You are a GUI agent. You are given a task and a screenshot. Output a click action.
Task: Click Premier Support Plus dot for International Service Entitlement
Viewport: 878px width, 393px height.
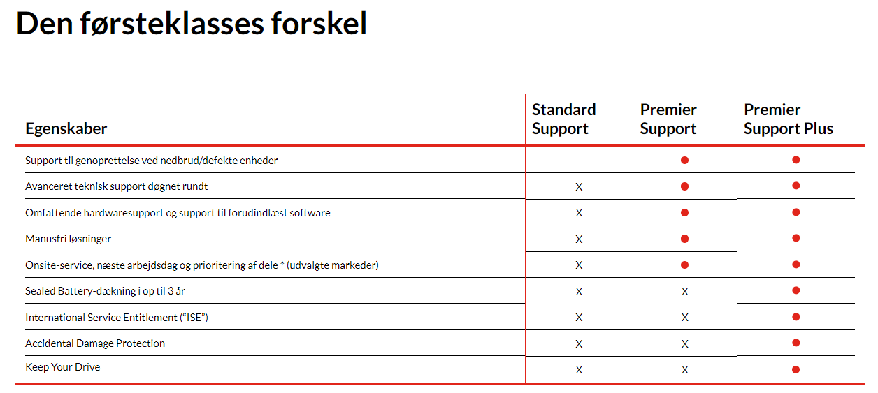[796, 317]
